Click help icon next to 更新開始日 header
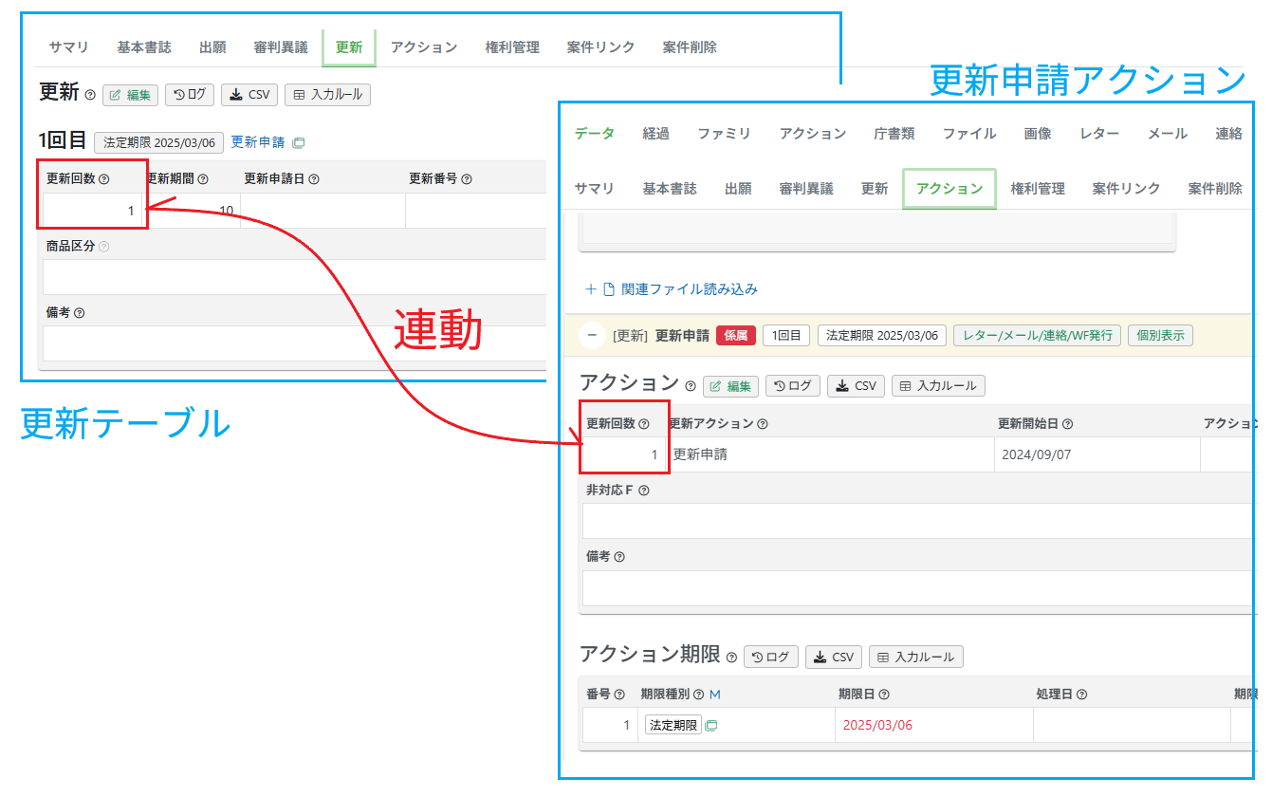Screen dimensions: 1272x797 (1067, 424)
